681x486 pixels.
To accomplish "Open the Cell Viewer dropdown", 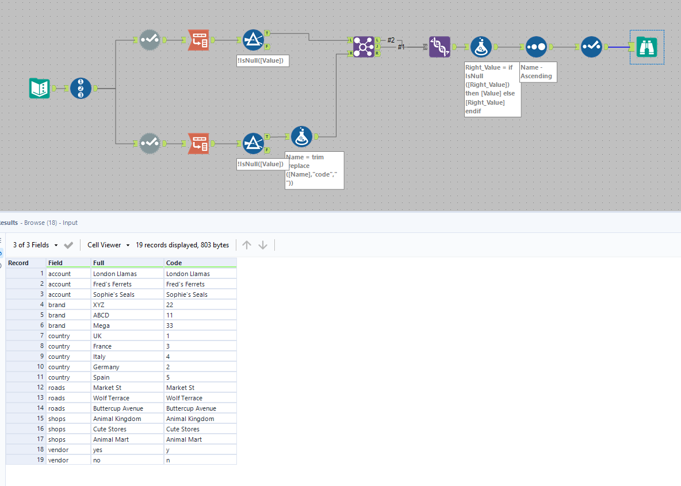I will (107, 244).
